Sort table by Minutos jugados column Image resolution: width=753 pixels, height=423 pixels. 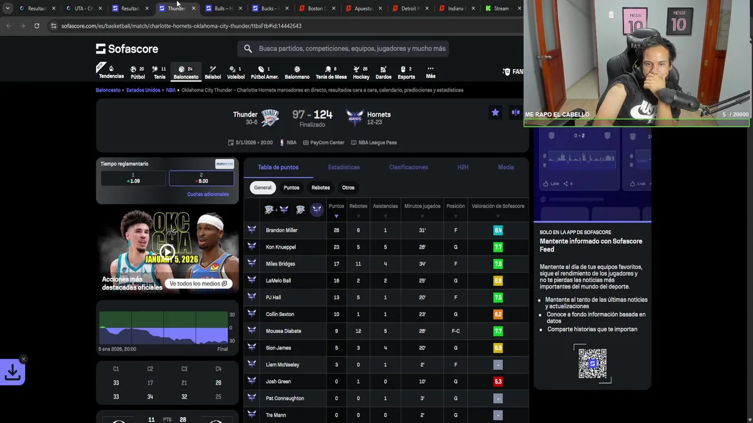pos(422,210)
